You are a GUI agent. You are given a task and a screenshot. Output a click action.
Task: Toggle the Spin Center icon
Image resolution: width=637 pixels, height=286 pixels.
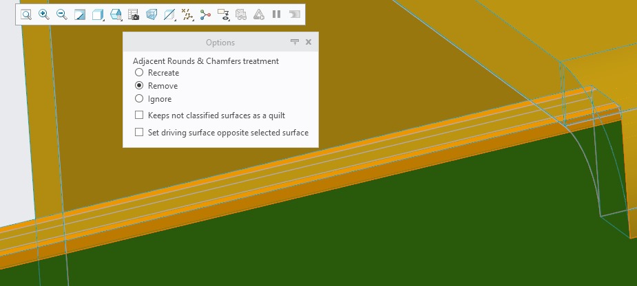(x=205, y=15)
